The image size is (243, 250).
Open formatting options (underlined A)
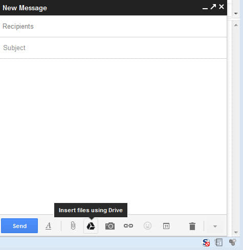point(49,226)
